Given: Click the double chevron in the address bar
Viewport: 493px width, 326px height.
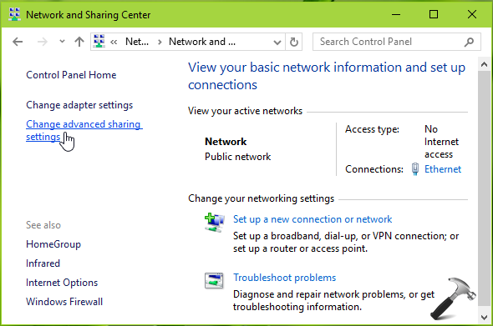Looking at the screenshot, I should coord(114,42).
